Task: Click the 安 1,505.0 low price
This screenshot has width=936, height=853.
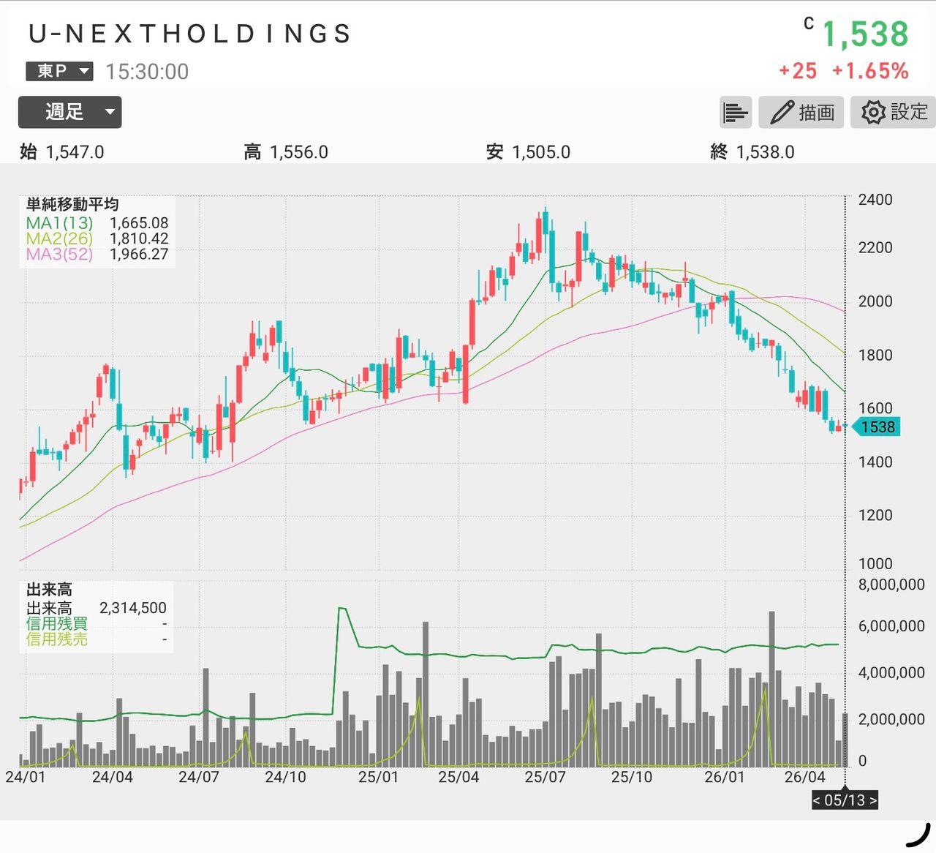Action: [x=528, y=152]
